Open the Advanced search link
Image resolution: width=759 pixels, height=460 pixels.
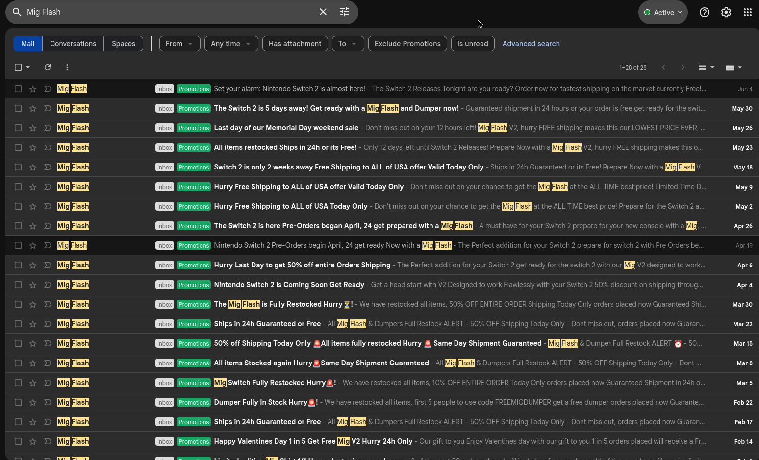pyautogui.click(x=531, y=44)
